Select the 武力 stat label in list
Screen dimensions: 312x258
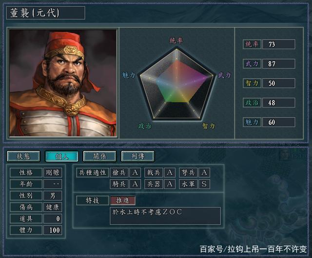point(252,64)
